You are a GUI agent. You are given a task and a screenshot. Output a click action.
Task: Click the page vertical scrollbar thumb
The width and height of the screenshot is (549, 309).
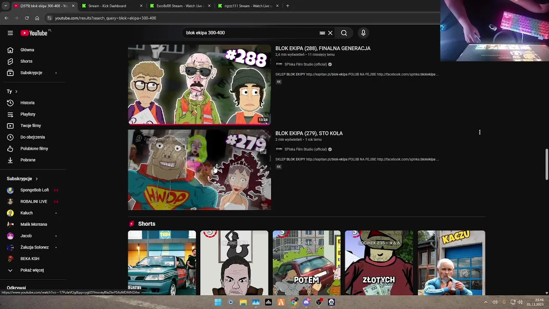[546, 165]
